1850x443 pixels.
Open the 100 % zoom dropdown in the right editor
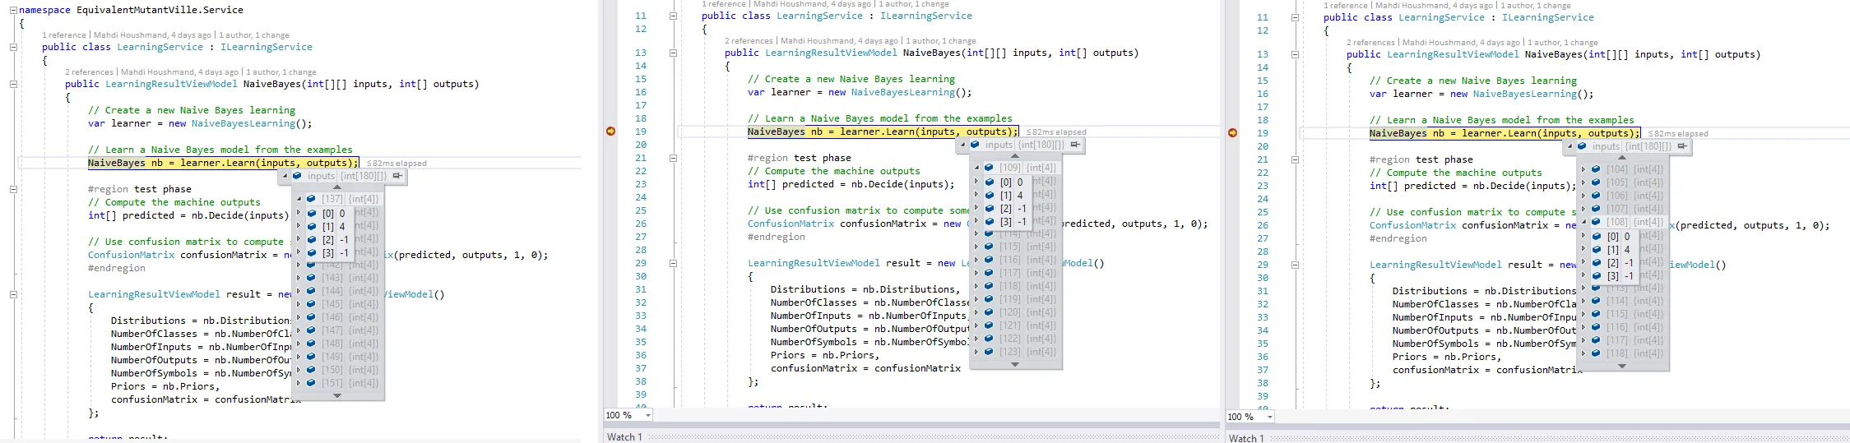tap(1270, 418)
